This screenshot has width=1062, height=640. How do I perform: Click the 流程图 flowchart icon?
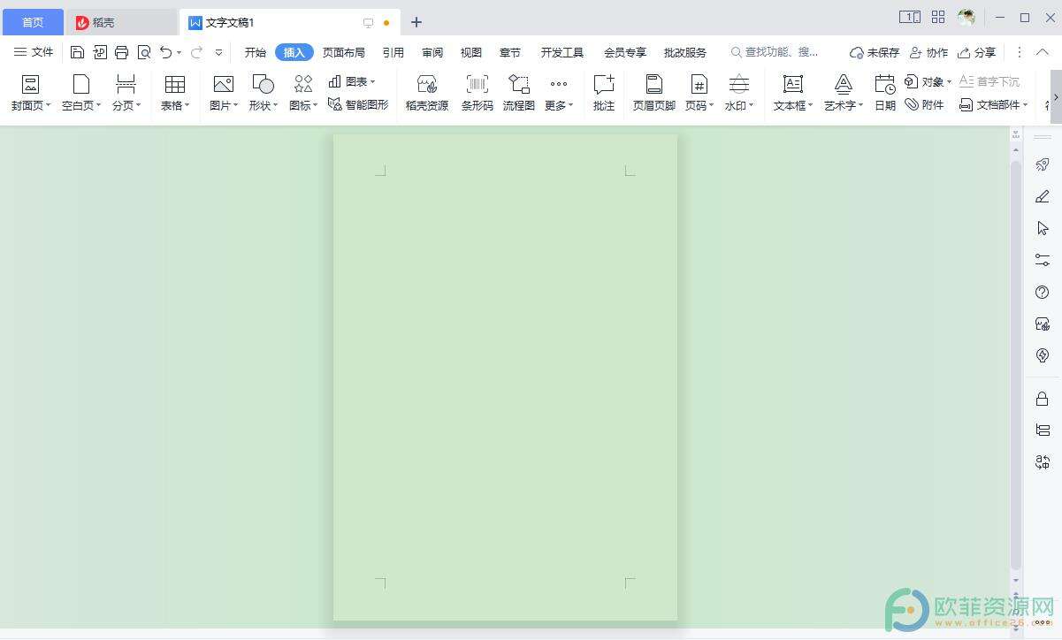point(519,92)
